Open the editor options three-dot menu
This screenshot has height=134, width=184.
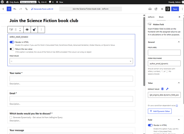tap(182, 9)
